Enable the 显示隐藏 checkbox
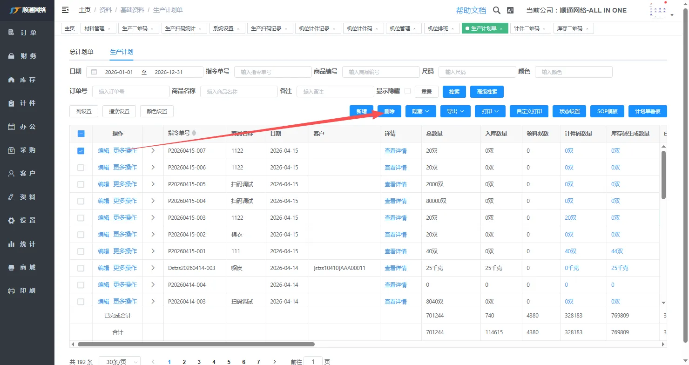The width and height of the screenshot is (689, 365). click(x=407, y=91)
